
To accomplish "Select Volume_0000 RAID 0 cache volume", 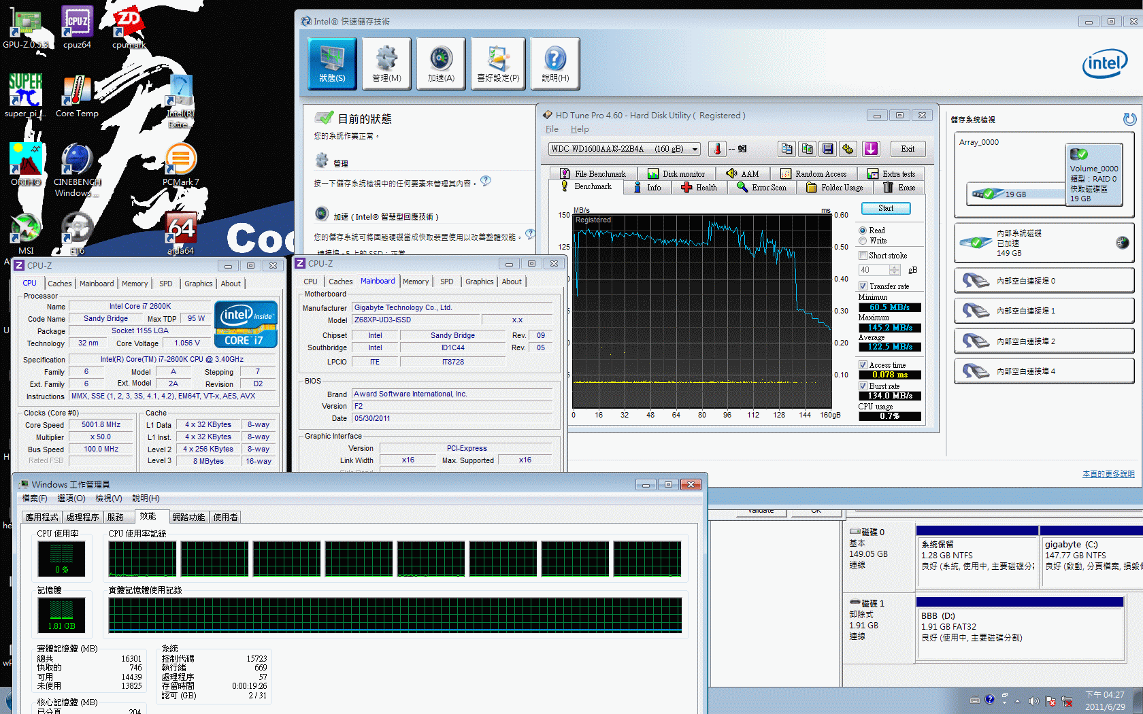I will coord(1094,175).
